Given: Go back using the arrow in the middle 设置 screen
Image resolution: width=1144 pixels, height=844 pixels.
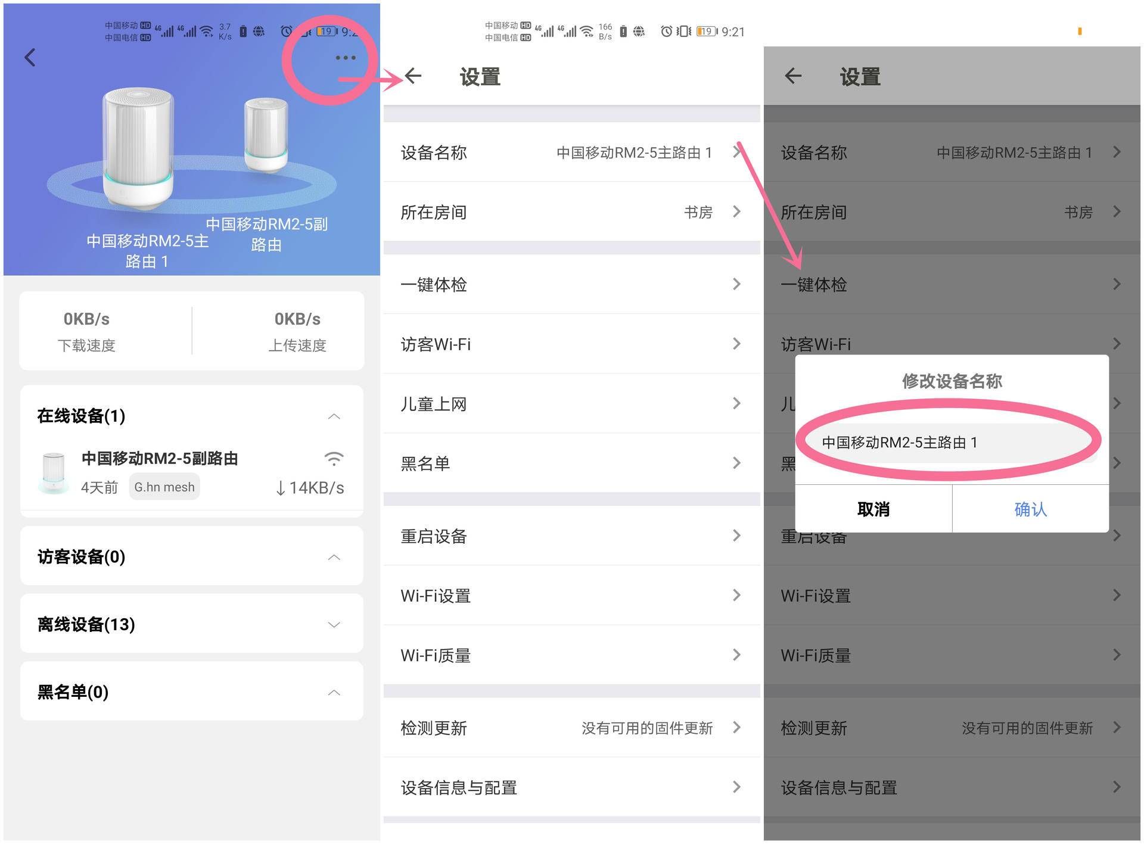Looking at the screenshot, I should tap(413, 76).
